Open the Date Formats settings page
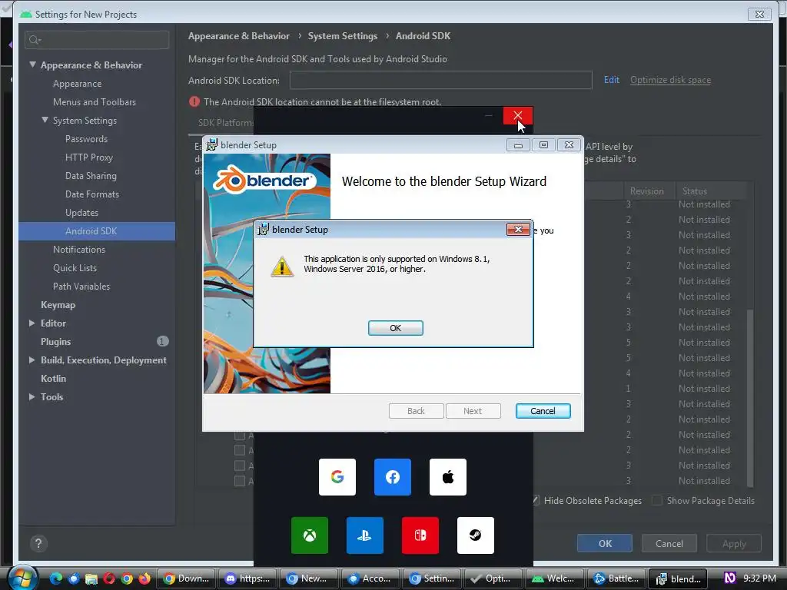The height and width of the screenshot is (590, 787). (x=92, y=194)
